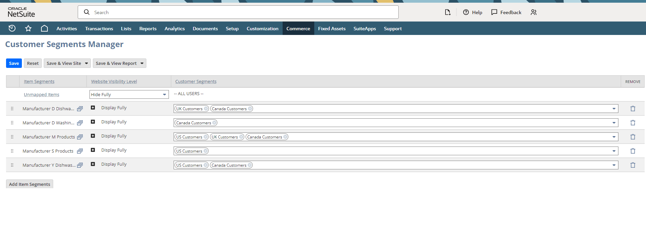Grab the drag handle for Manufacturer D Dishwa...
Screen dimensions: 646x246
(x=12, y=109)
